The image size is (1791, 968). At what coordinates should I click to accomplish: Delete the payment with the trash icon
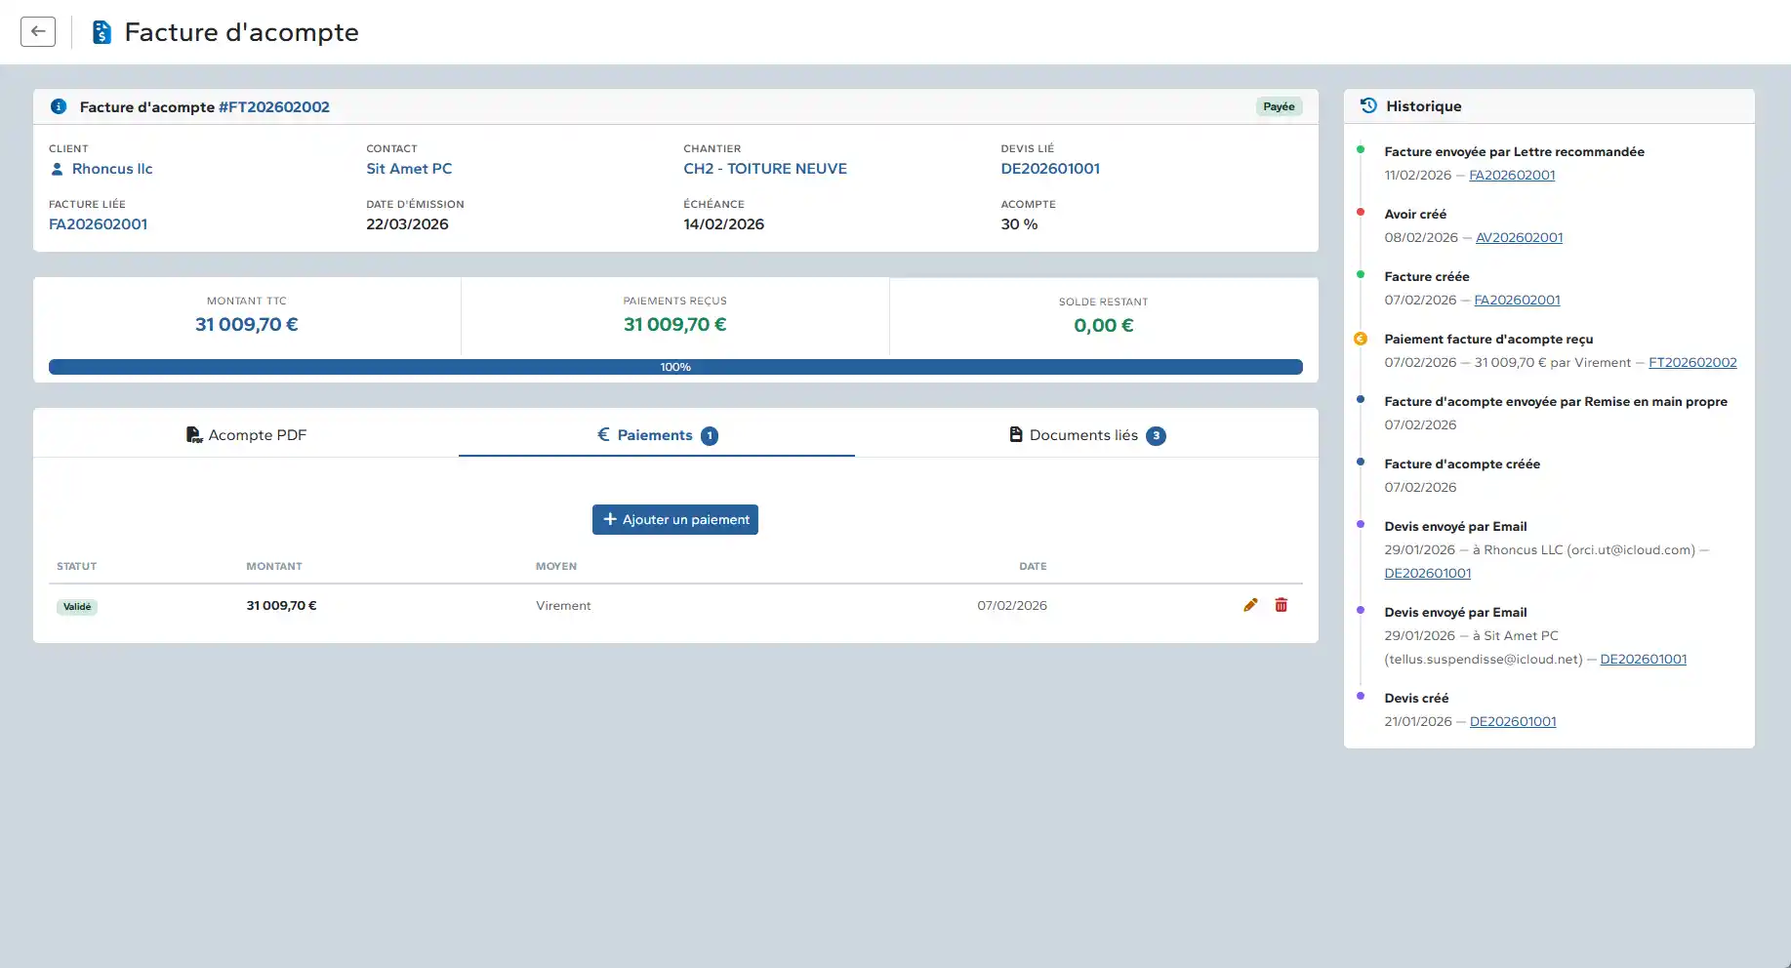[1282, 605]
